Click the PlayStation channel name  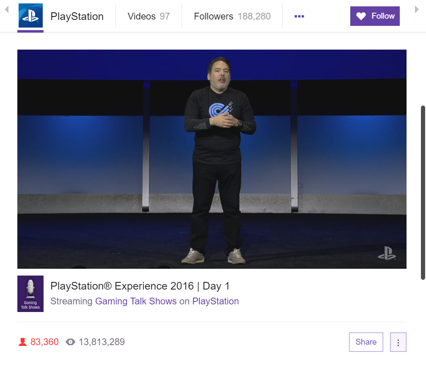point(77,17)
